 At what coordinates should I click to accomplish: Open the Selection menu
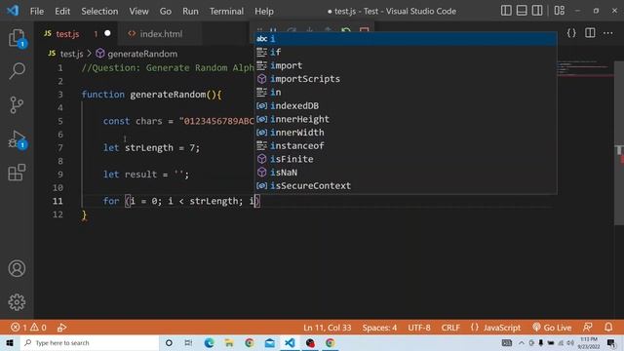[99, 11]
